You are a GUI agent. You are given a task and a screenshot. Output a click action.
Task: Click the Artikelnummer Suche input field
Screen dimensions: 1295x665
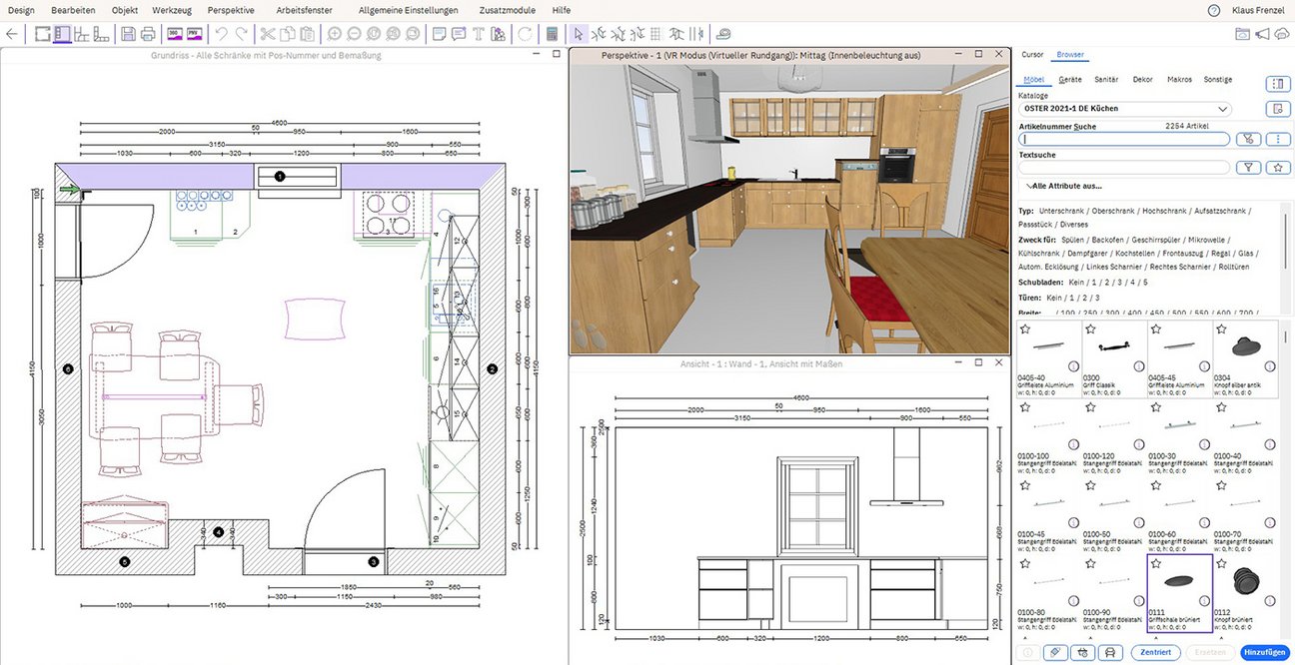[x=1123, y=140]
